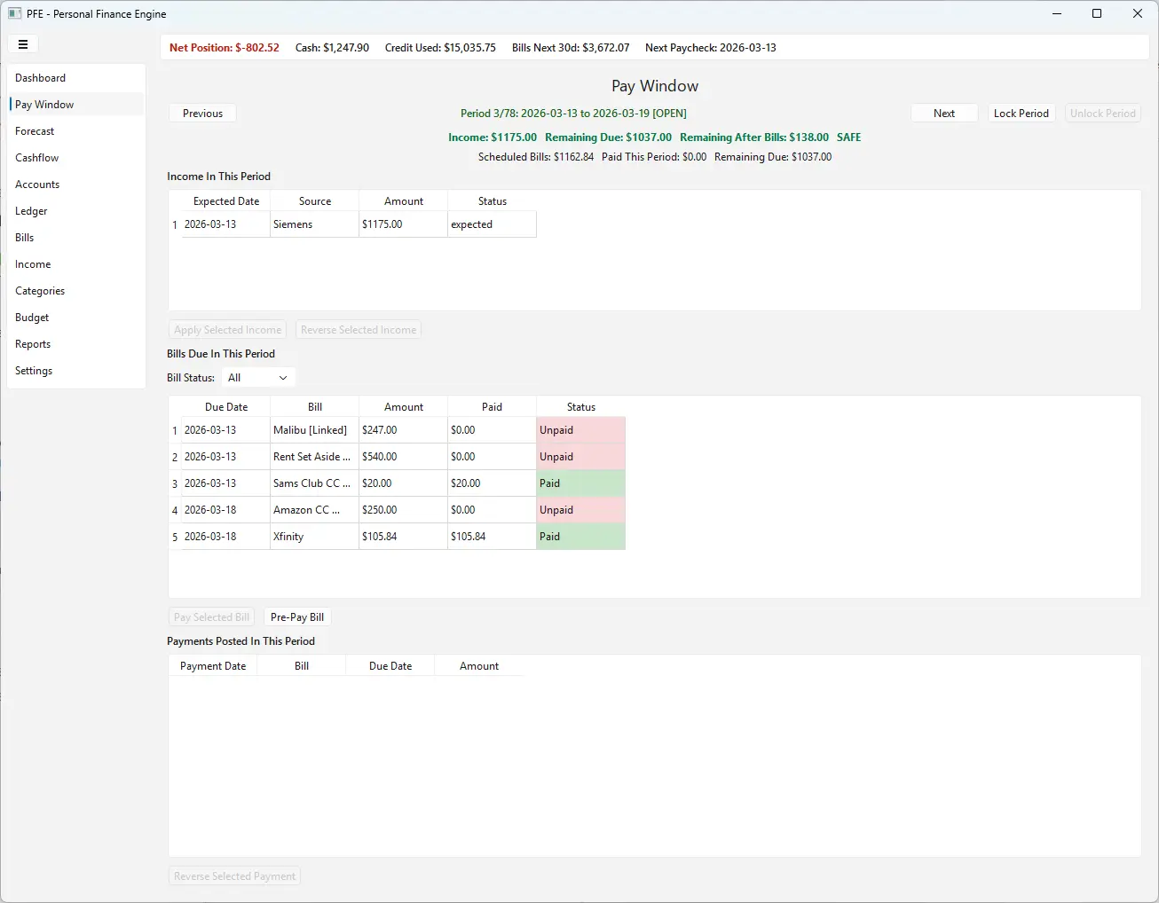Click the $250.00 bill amount cell
Image resolution: width=1159 pixels, height=903 pixels.
[x=404, y=510]
